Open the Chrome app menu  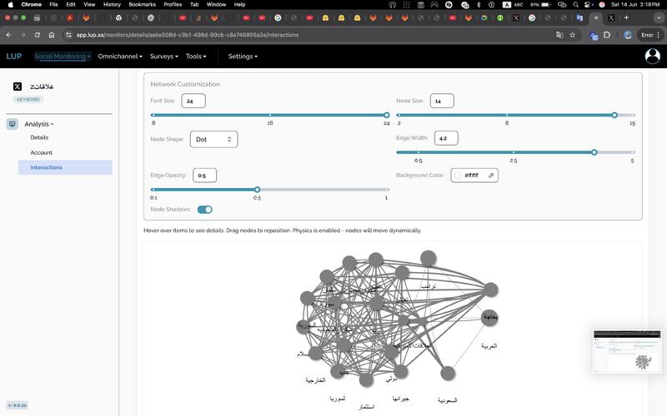click(x=32, y=5)
